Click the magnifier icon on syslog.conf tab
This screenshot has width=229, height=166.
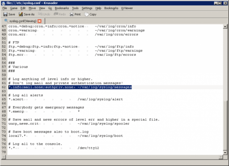[x=6, y=21]
